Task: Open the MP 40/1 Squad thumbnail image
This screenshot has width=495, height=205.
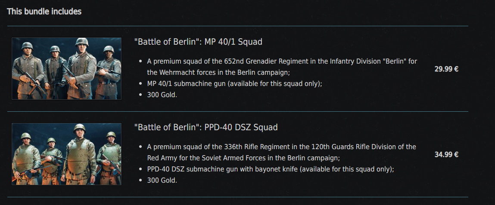Action: click(66, 69)
